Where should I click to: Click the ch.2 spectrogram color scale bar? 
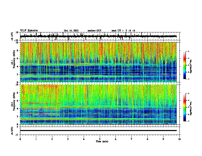184,107
